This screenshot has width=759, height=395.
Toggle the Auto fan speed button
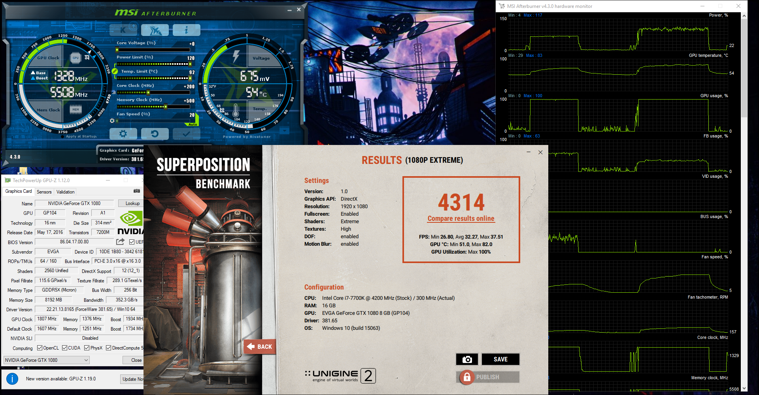tap(193, 124)
